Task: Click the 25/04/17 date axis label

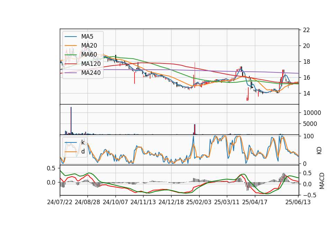Action: coord(255,202)
